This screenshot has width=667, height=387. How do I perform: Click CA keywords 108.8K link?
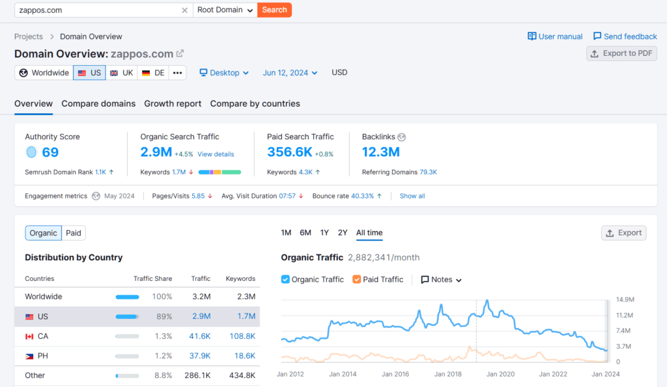click(x=242, y=336)
